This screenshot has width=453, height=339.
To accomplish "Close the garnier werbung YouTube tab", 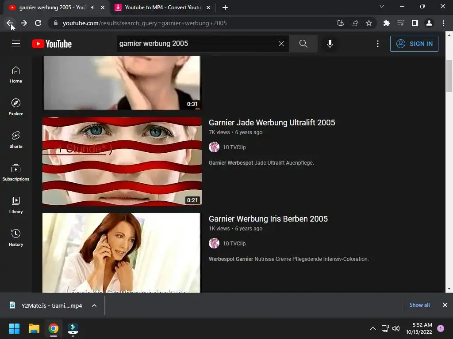I will tap(103, 8).
